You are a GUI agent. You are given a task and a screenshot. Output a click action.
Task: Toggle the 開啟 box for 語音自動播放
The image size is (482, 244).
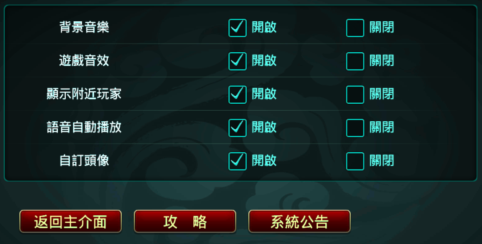[x=237, y=128]
